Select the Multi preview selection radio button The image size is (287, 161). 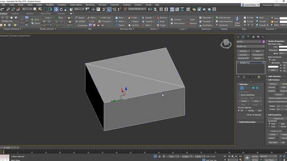(x=256, y=110)
